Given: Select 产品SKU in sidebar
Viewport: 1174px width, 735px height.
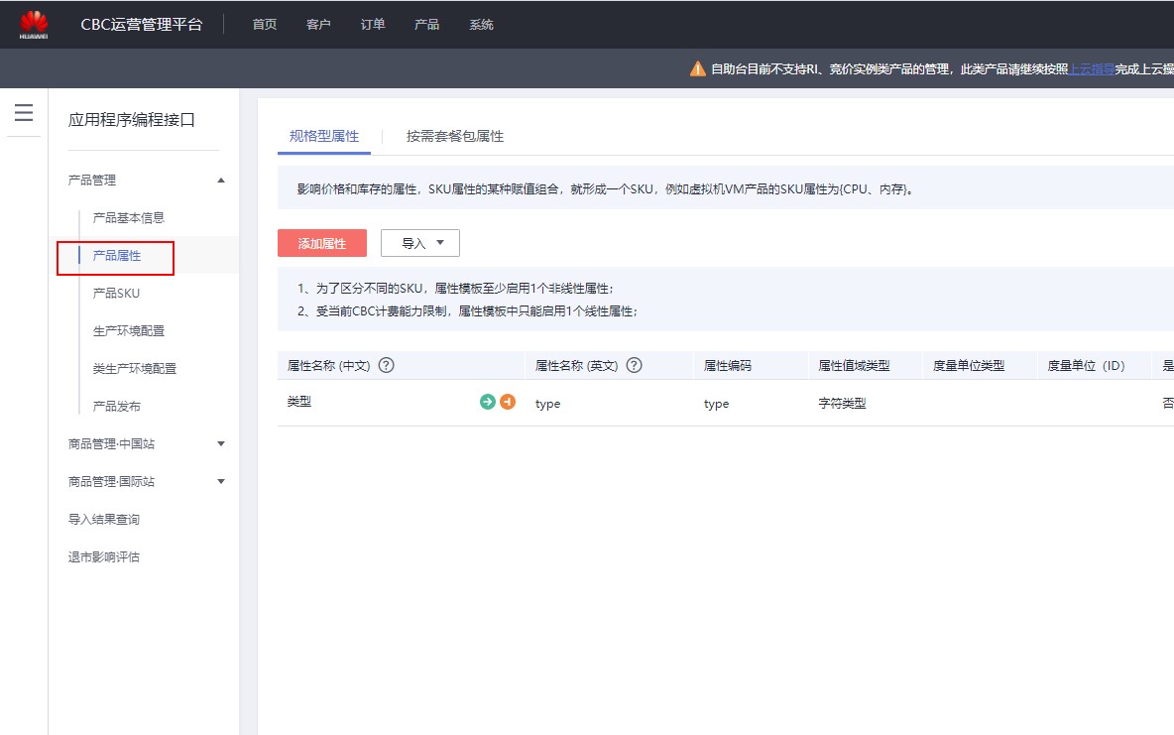Looking at the screenshot, I should (x=116, y=293).
